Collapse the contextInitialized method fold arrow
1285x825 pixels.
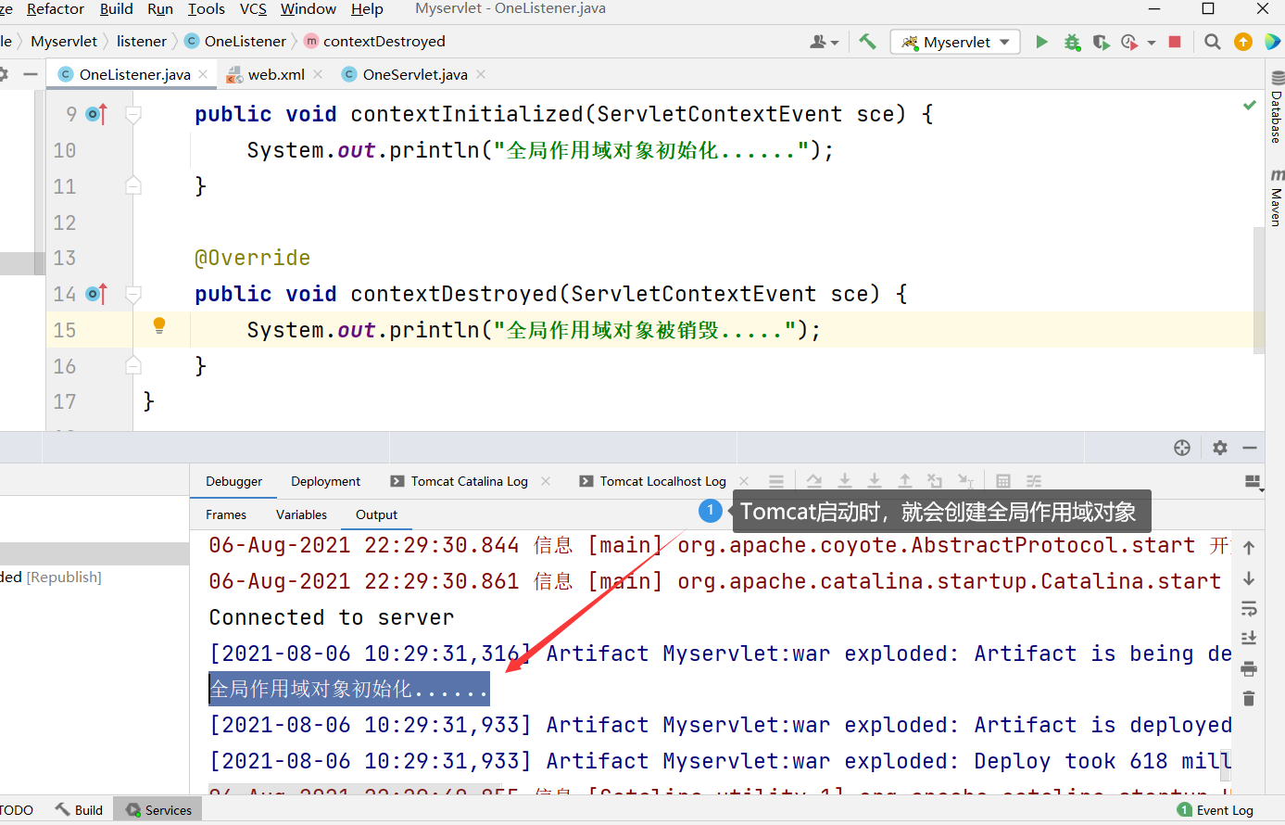point(132,113)
